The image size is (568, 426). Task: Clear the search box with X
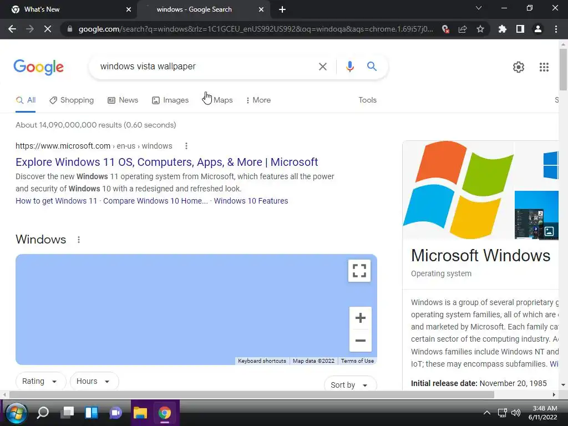[322, 67]
